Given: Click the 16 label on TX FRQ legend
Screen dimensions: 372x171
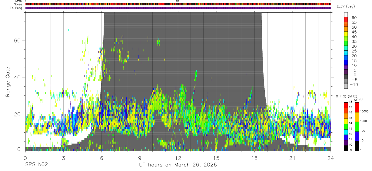Looking at the screenshot, I should click(x=350, y=112).
